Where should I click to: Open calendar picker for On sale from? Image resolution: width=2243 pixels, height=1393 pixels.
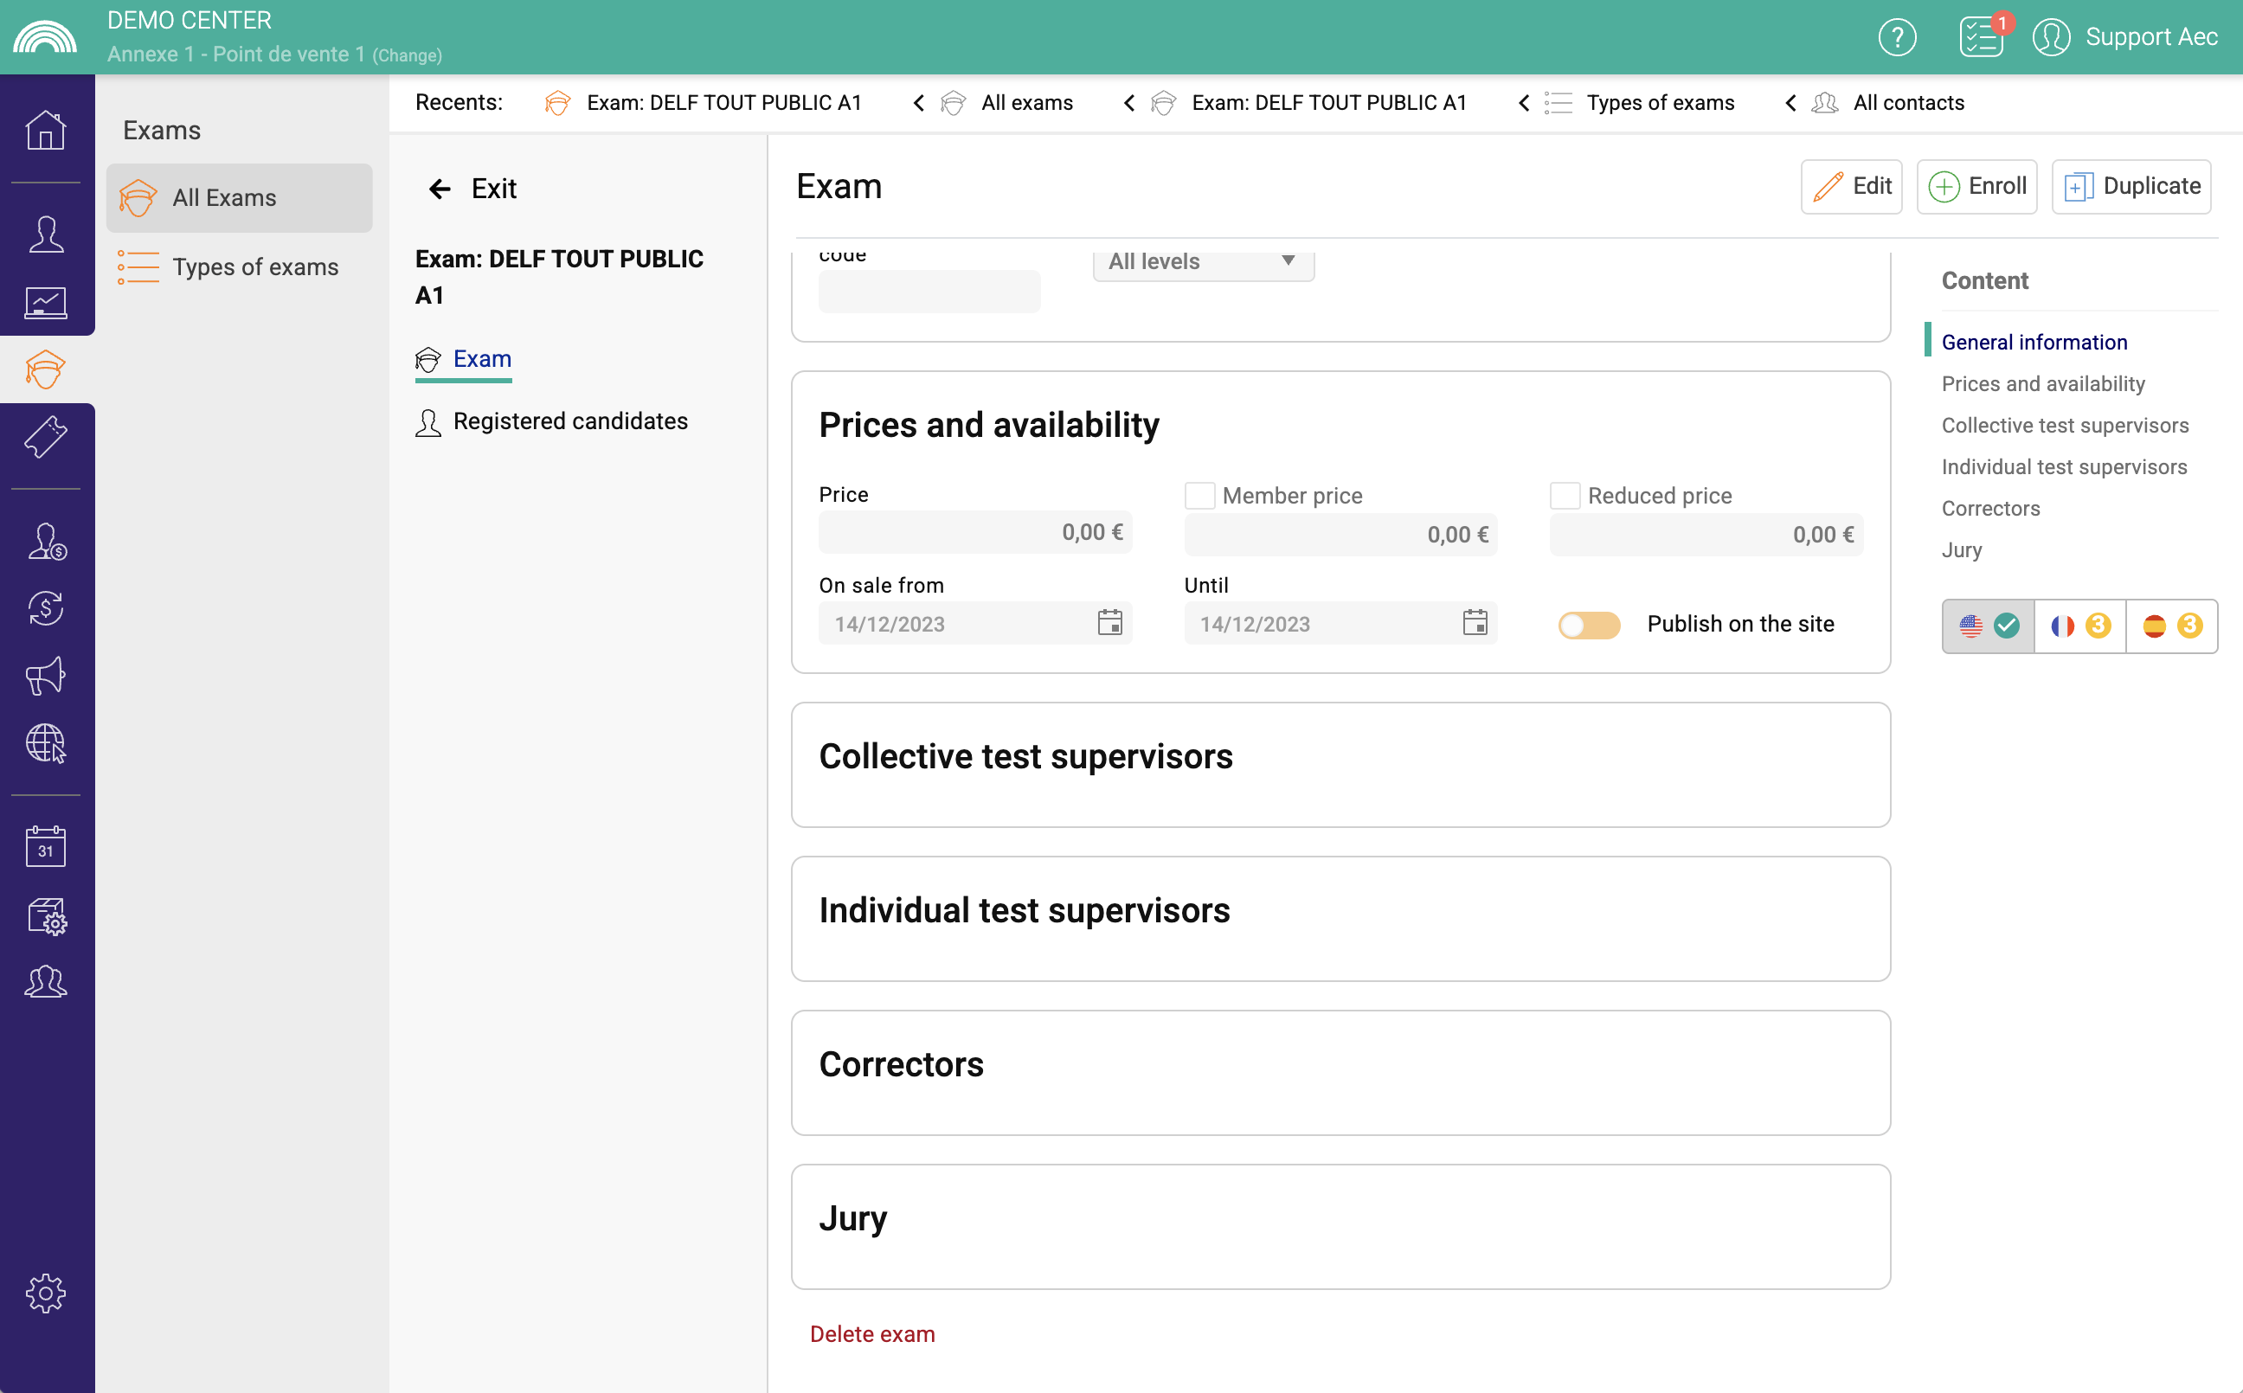pyautogui.click(x=1109, y=624)
